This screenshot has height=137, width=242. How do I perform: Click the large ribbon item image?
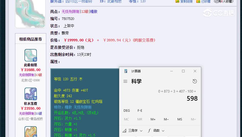point(30,14)
